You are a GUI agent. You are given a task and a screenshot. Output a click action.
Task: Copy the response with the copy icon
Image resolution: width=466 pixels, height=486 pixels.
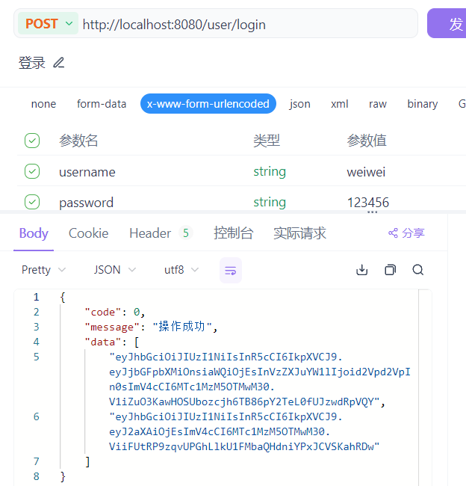click(390, 270)
